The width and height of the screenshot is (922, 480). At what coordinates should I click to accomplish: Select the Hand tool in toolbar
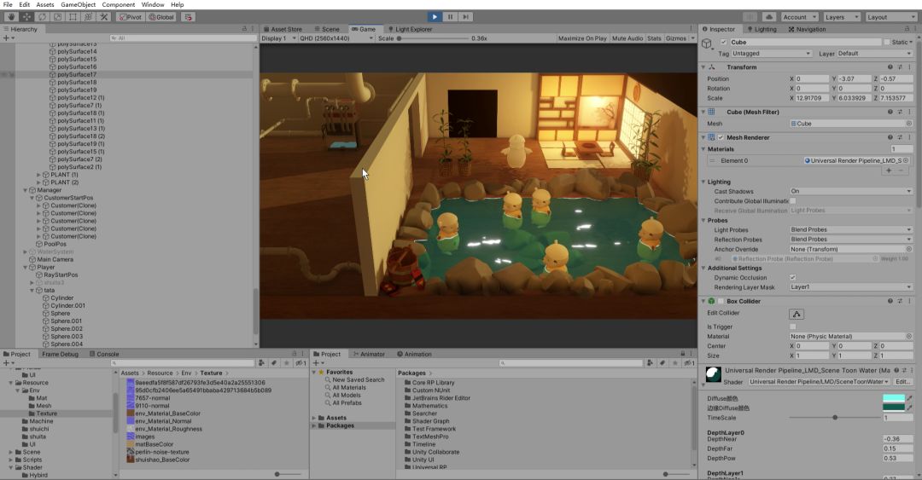tap(11, 17)
